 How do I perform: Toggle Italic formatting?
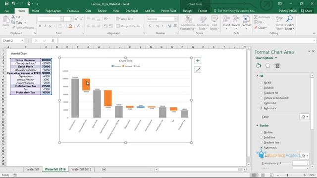pos(45,26)
